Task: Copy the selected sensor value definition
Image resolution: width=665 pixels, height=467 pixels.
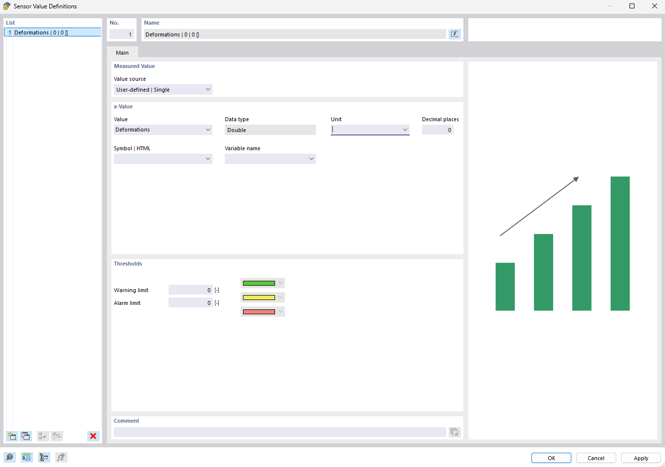Action: [26, 436]
